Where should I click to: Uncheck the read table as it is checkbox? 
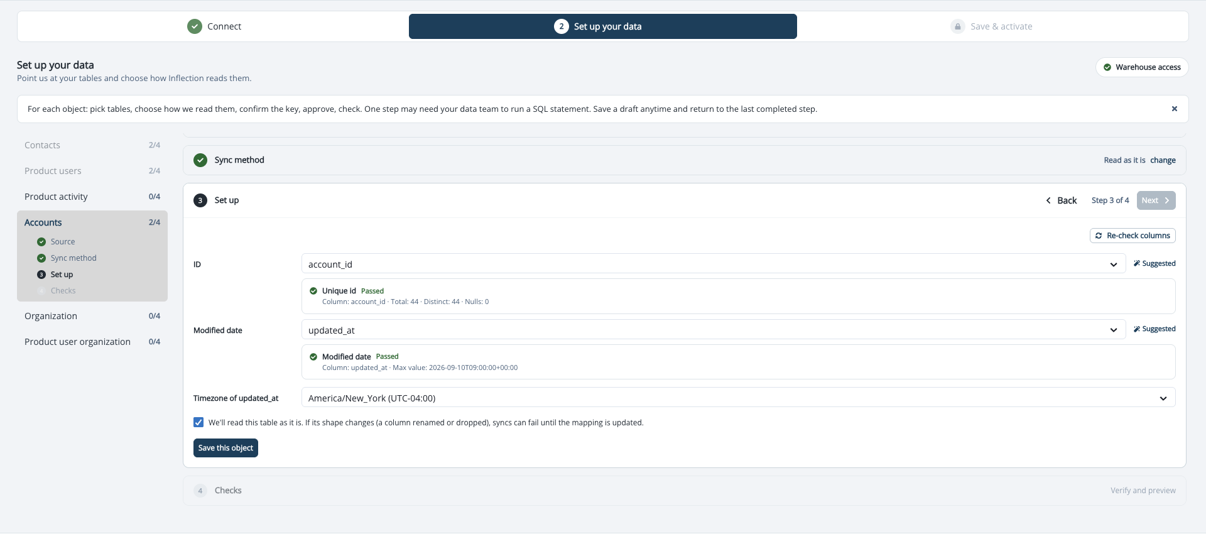[x=198, y=422]
